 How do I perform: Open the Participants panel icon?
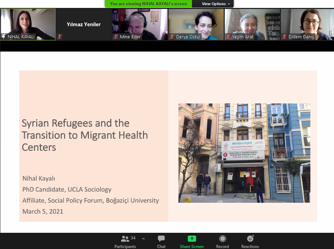click(125, 239)
